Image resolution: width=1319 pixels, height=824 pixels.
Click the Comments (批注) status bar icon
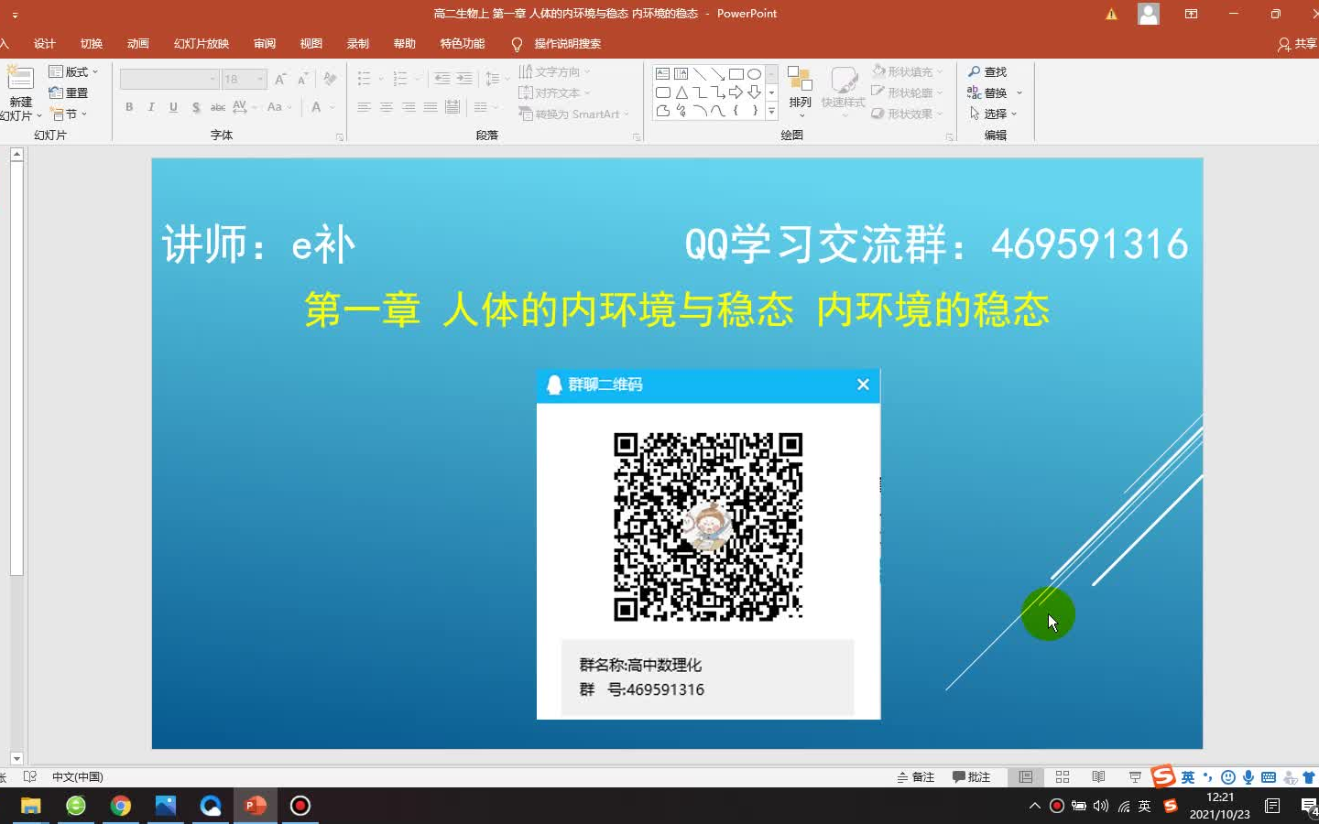(x=972, y=777)
